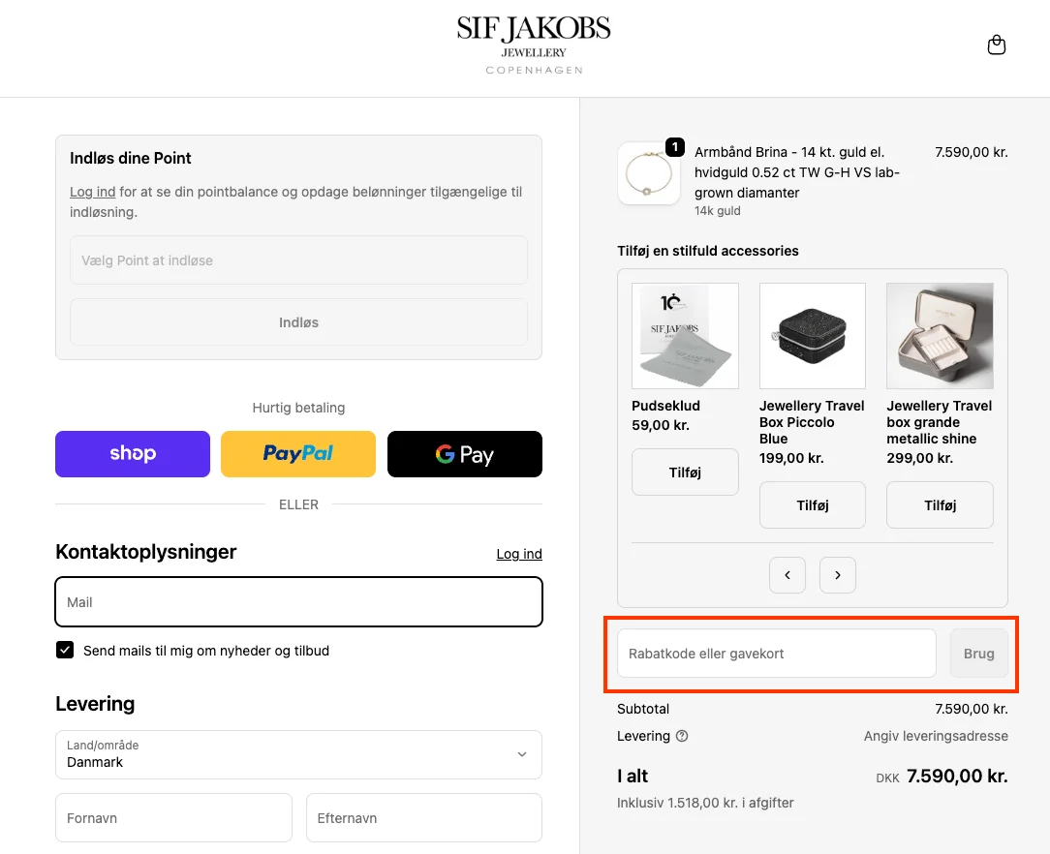Click the left arrow in accessories carousel
The height and width of the screenshot is (854, 1050).
tap(787, 574)
